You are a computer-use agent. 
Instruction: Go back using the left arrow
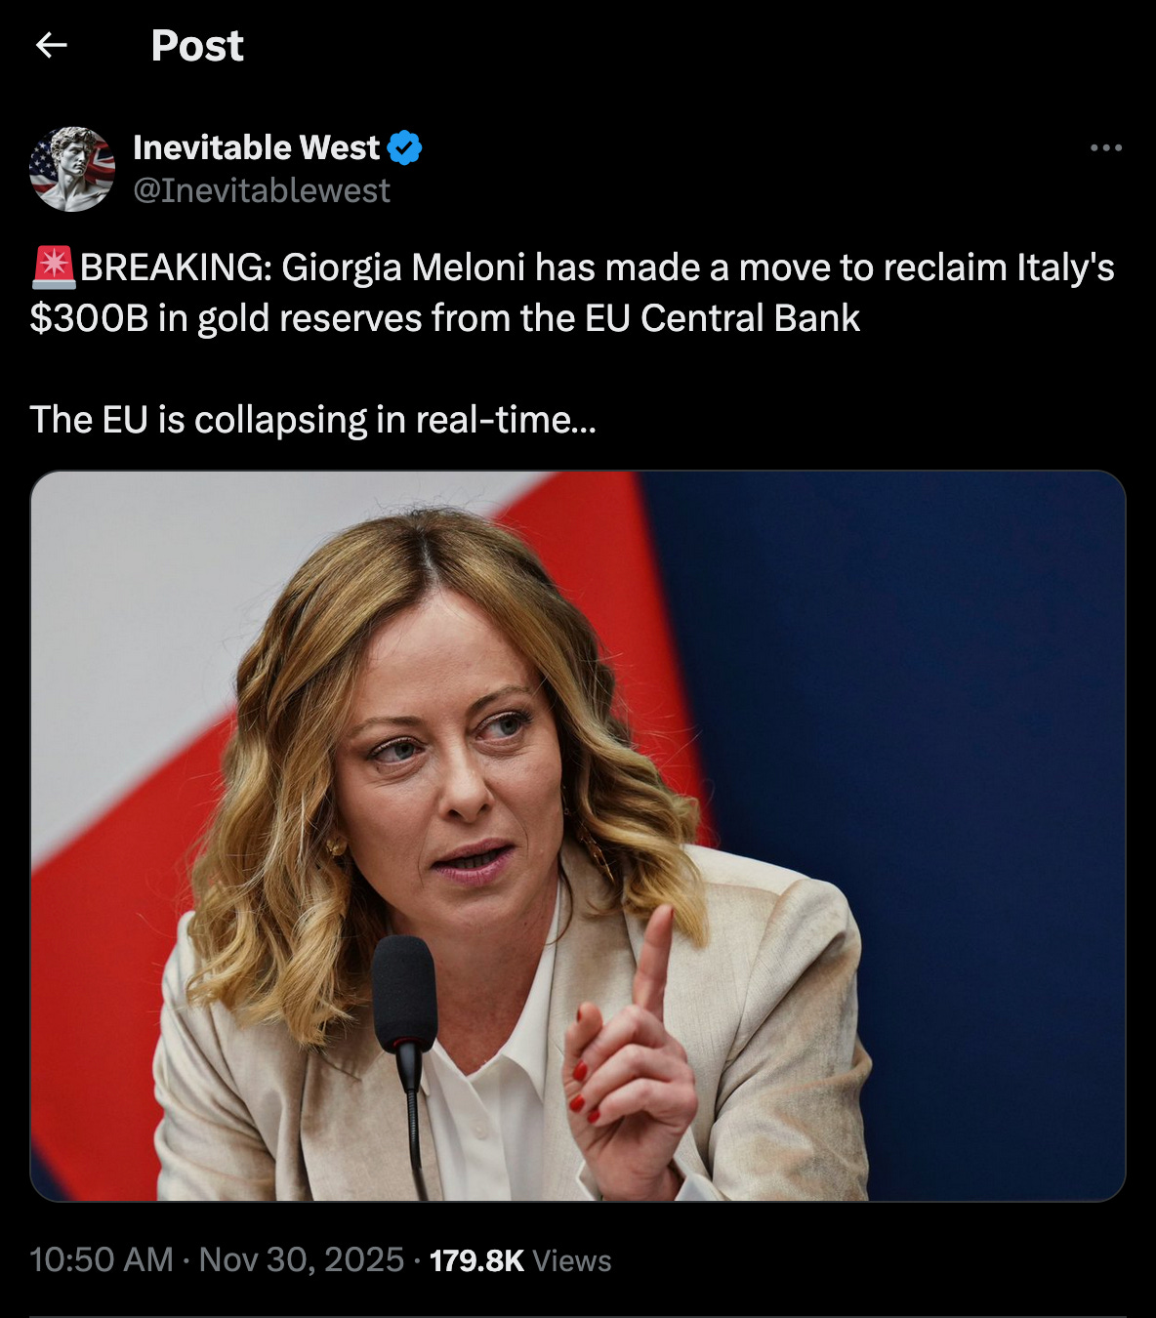pos(51,45)
